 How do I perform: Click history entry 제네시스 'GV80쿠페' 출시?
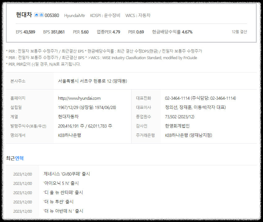click(67, 174)
